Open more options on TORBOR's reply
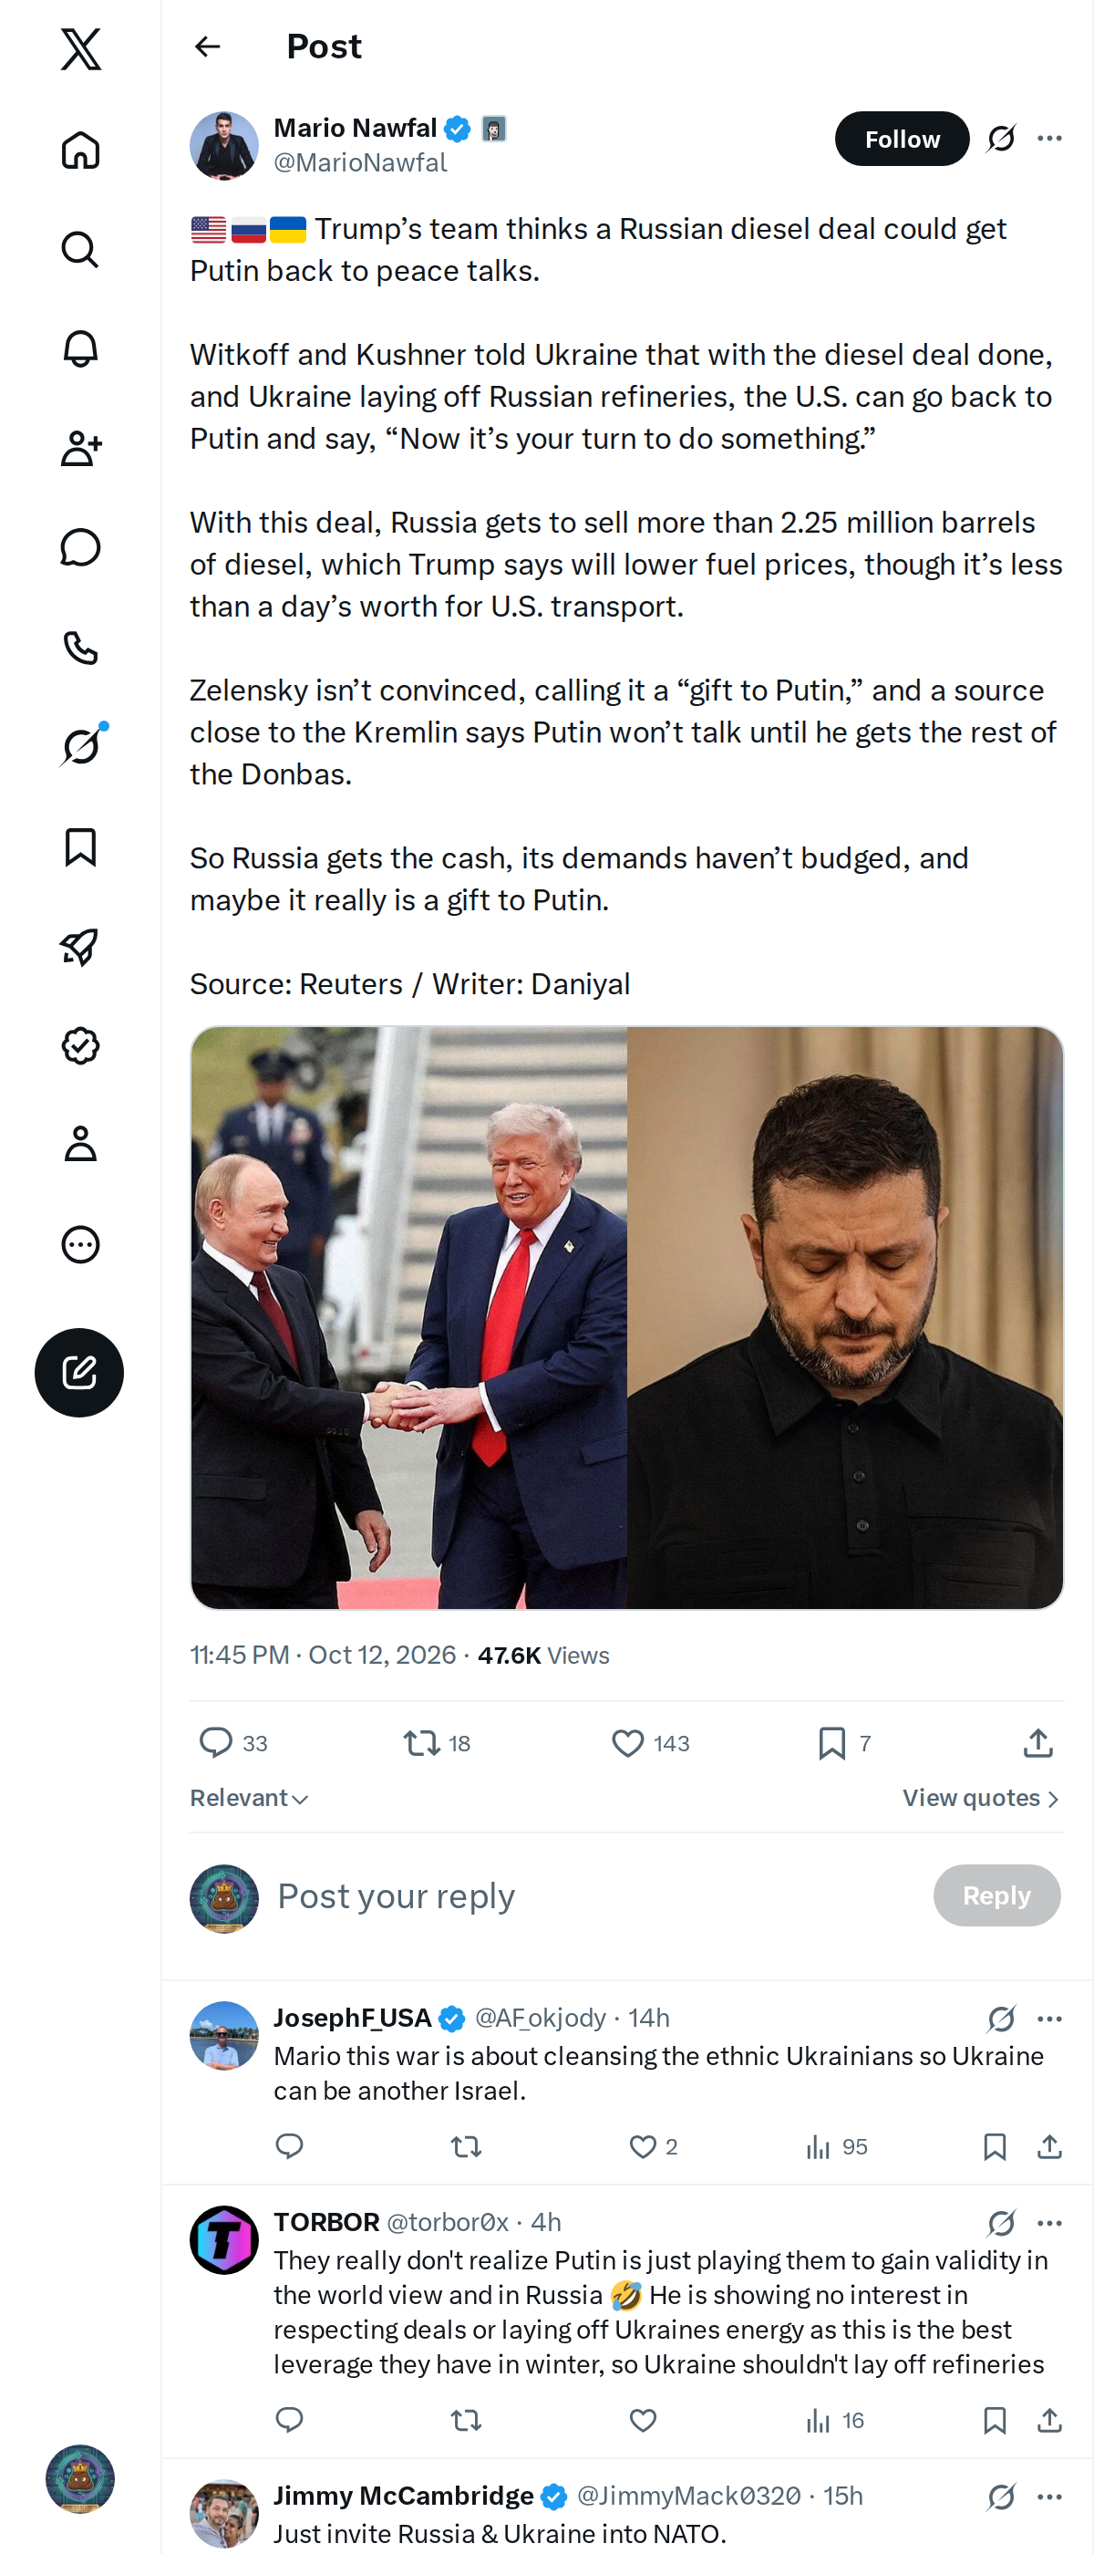The height and width of the screenshot is (2554, 1094). tap(1049, 2223)
